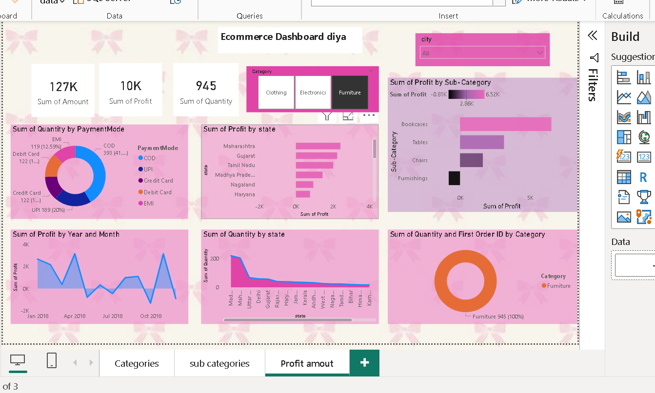This screenshot has height=393, width=655.
Task: Select the line chart visual
Action: point(625,97)
